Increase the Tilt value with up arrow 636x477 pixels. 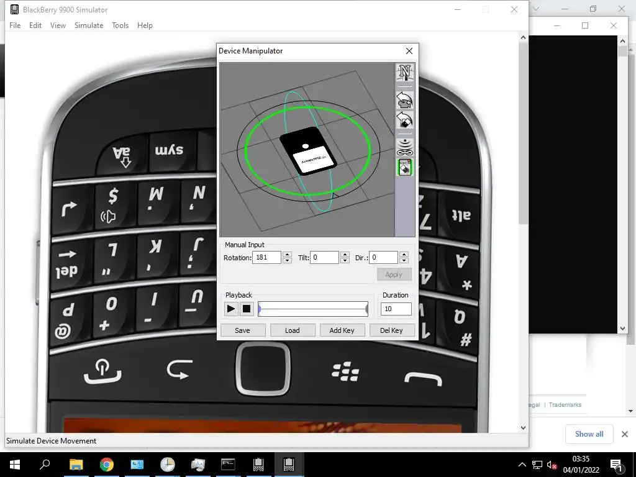[345, 254]
